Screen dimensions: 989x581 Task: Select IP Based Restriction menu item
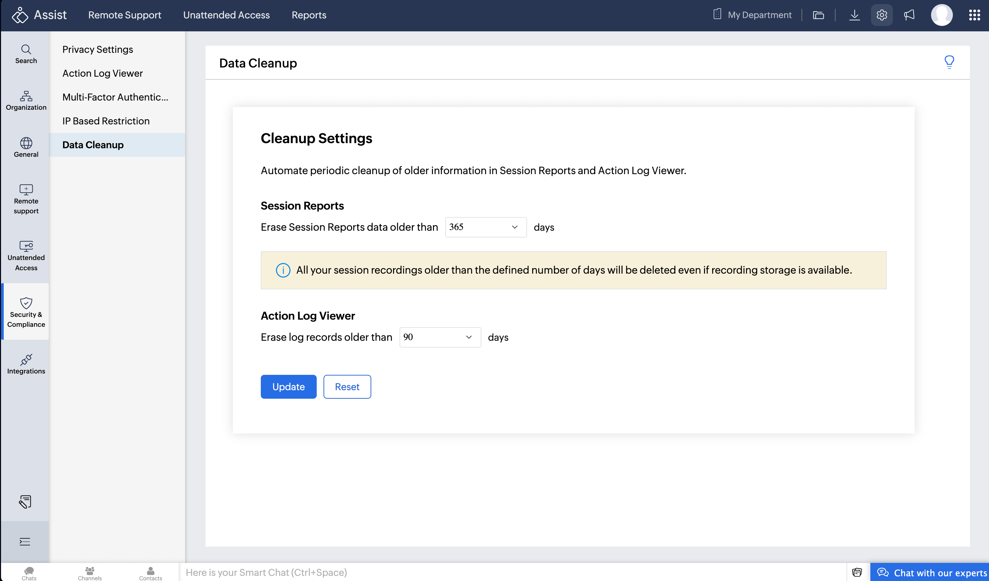[x=106, y=121]
